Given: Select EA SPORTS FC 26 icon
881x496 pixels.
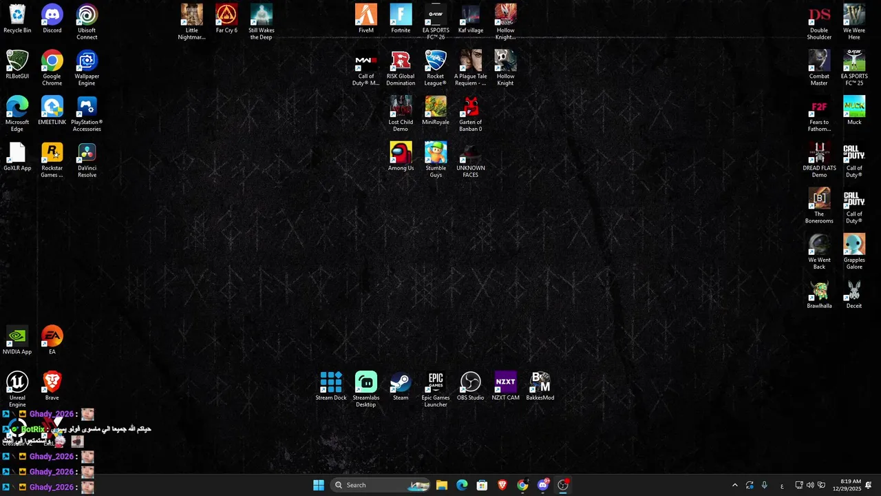Looking at the screenshot, I should click(x=436, y=22).
